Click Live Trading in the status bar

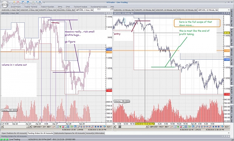click(15, 140)
